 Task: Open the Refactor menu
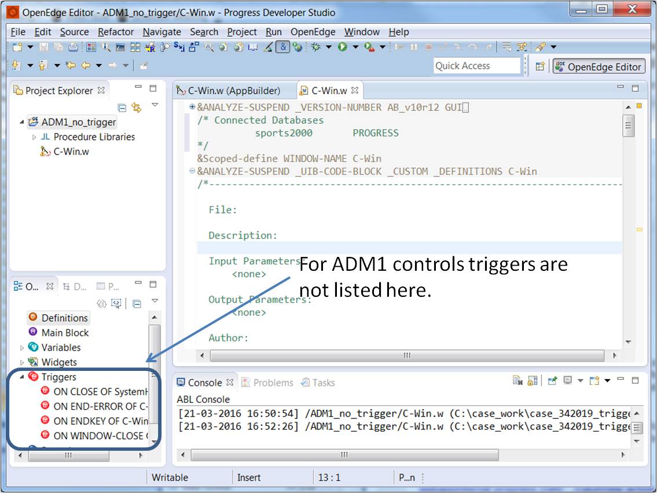(116, 32)
